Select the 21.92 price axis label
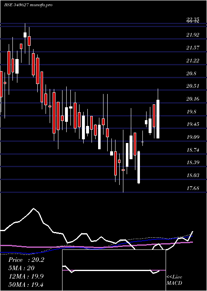Image resolution: width=207 pixels, height=291 pixels. pos(193,35)
